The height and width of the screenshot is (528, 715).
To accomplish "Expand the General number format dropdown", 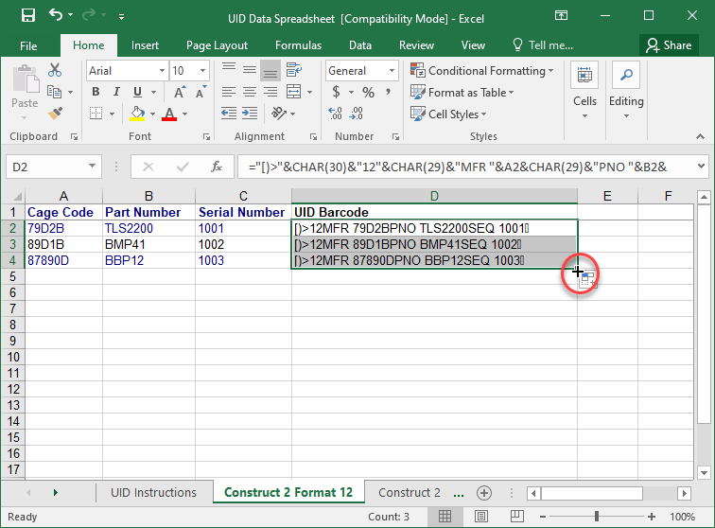I will pyautogui.click(x=361, y=71).
